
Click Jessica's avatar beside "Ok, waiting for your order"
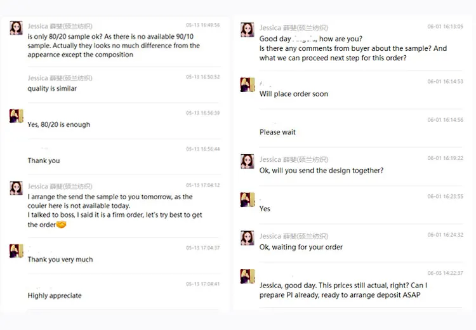coord(248,238)
